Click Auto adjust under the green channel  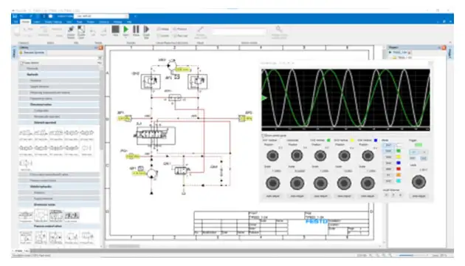[320, 196]
